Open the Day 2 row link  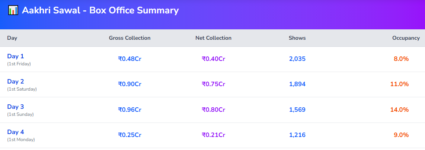click(x=16, y=82)
